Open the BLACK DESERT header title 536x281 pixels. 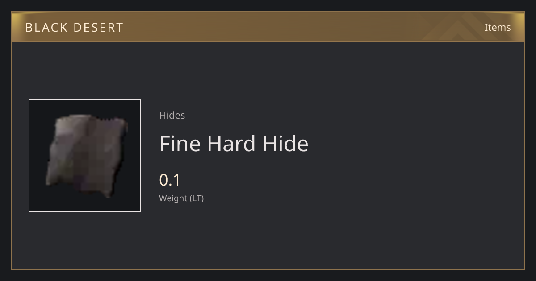74,28
